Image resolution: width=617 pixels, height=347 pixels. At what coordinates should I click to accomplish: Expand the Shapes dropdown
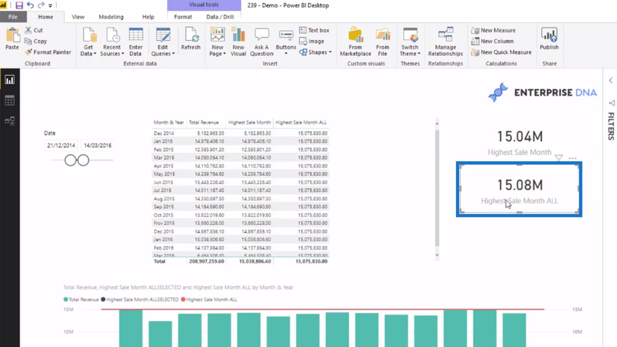click(x=315, y=52)
